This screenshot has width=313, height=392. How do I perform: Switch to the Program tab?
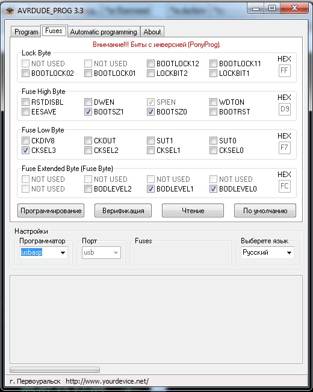[x=26, y=32]
